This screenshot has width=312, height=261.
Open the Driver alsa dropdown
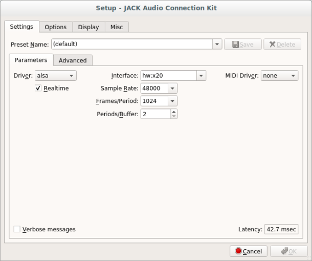click(x=56, y=76)
